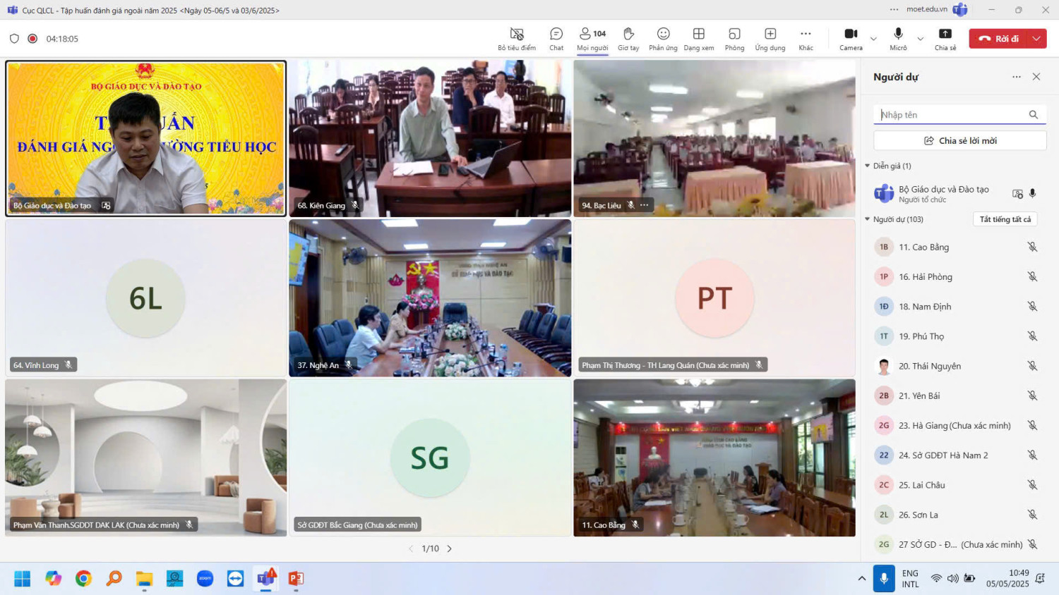Open the moet.edu.vn account avatar

pyautogui.click(x=959, y=10)
